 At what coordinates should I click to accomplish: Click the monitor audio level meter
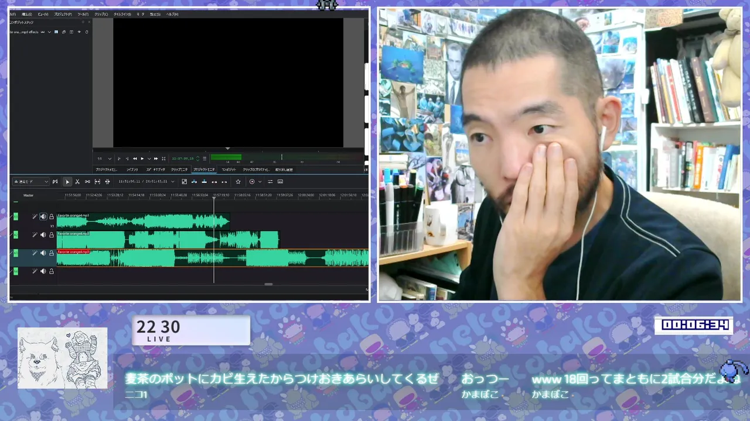[x=287, y=157]
